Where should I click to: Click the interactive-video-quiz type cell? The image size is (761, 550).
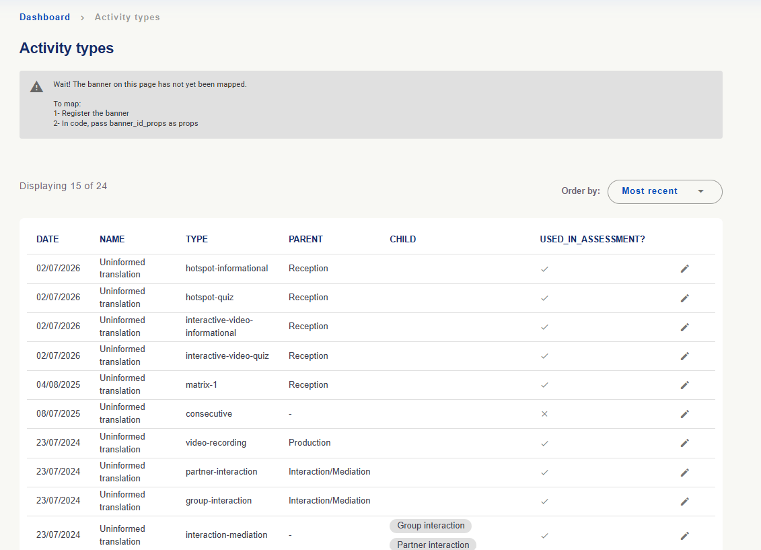click(x=227, y=356)
